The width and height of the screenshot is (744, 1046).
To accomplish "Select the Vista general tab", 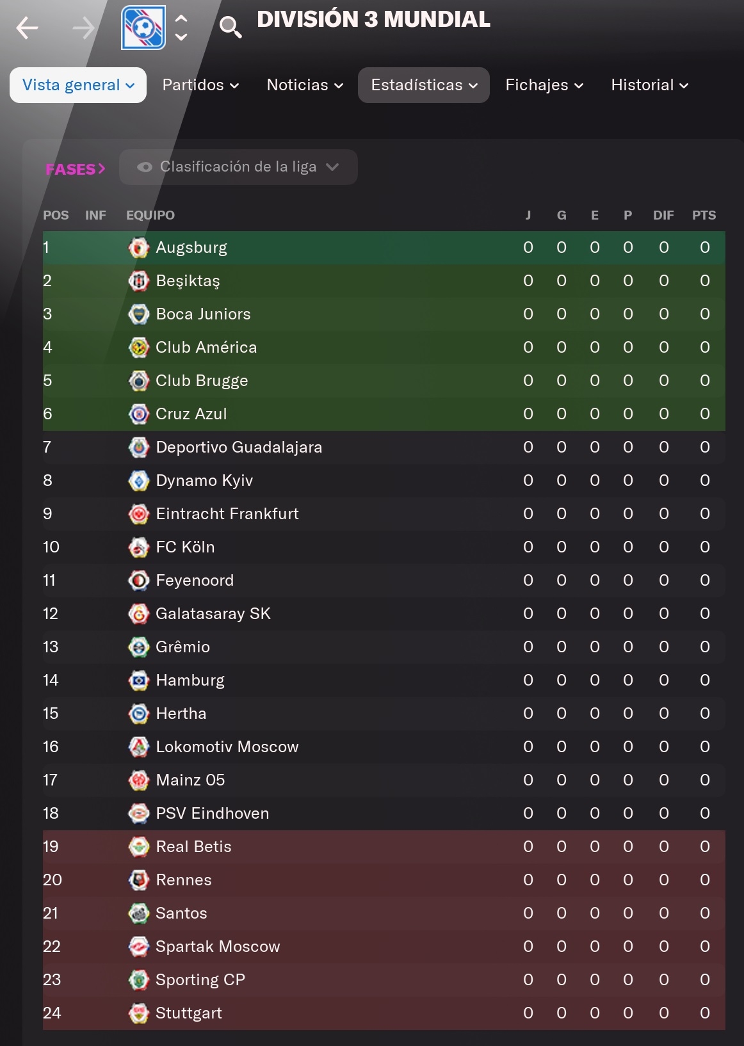I will 78,85.
